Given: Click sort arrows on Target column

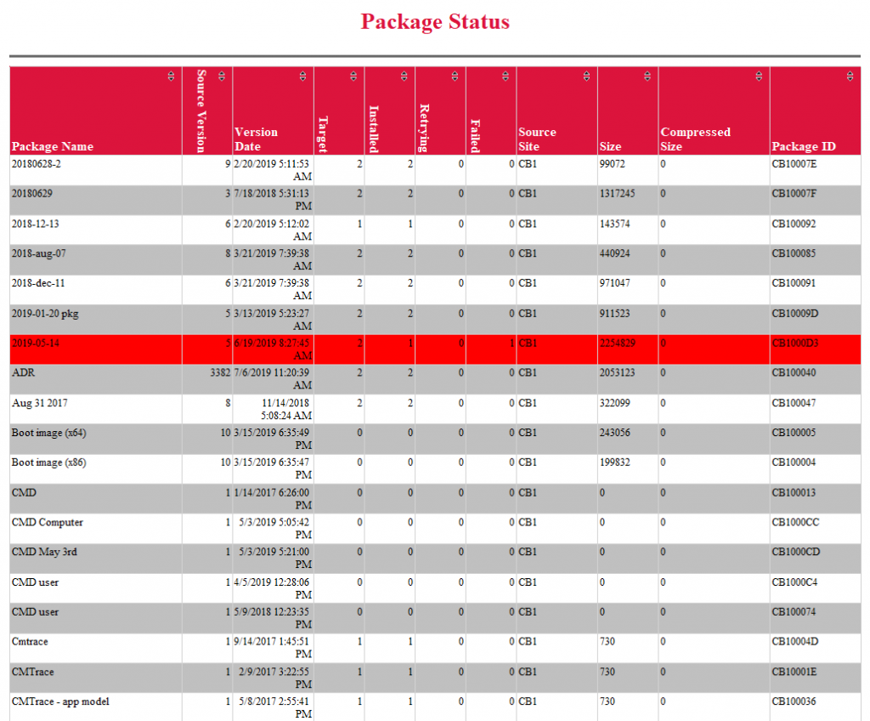Looking at the screenshot, I should [x=353, y=77].
